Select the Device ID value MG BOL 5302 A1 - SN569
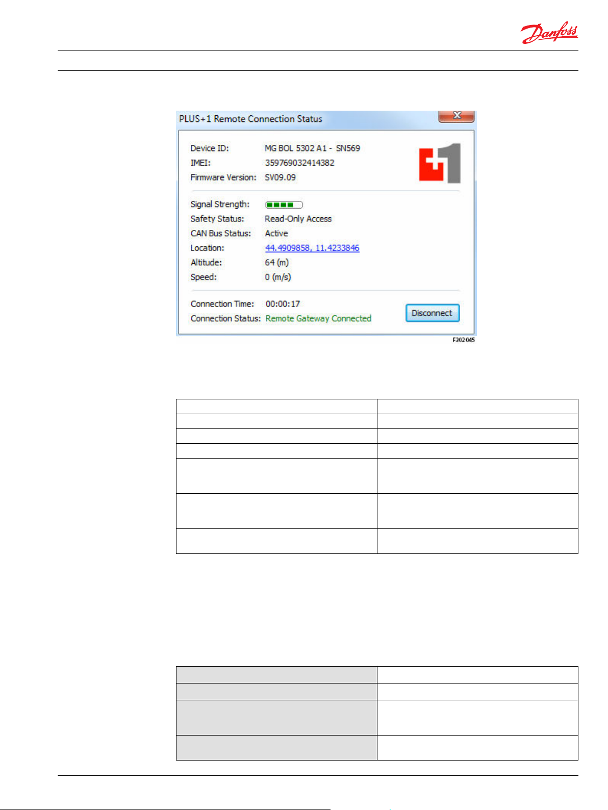Image resolution: width=608 pixels, height=810 pixels. coord(312,148)
